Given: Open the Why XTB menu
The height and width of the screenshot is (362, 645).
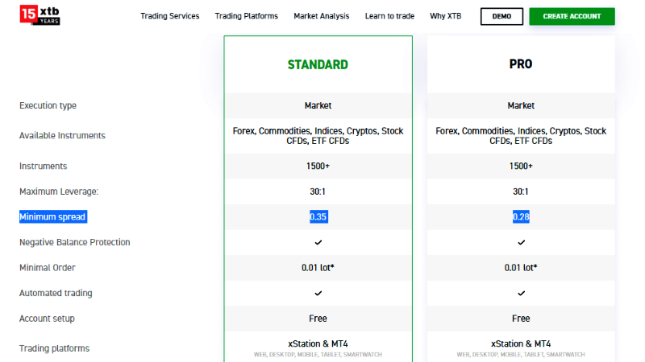Looking at the screenshot, I should tap(446, 16).
